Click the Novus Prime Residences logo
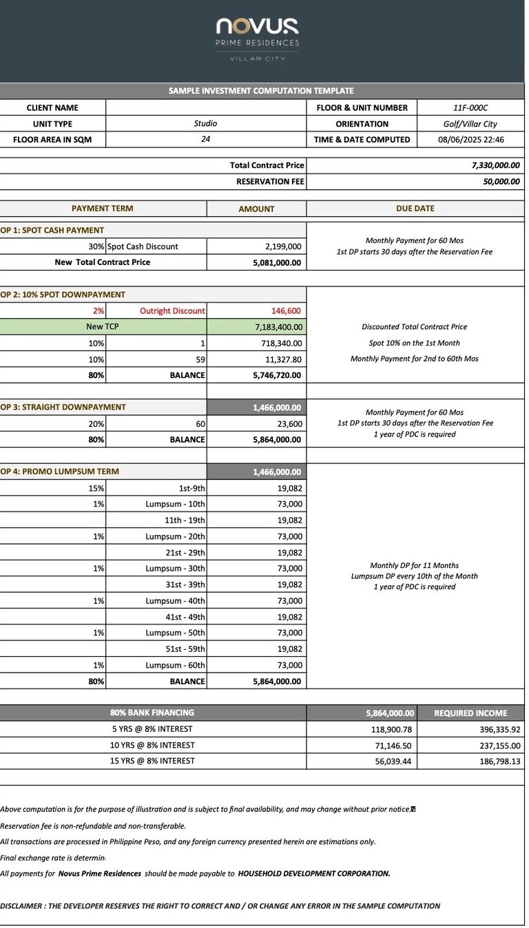529x928 pixels. click(x=258, y=39)
